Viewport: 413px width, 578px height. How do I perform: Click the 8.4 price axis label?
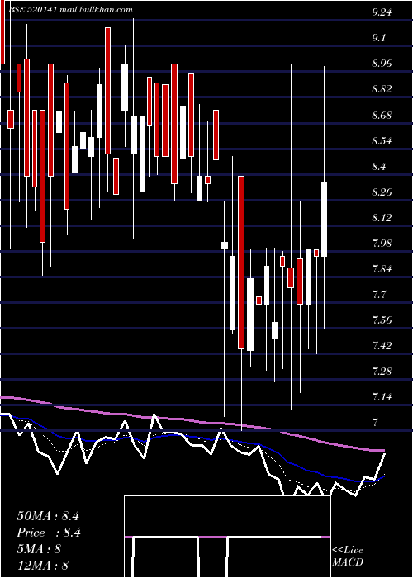(378, 167)
